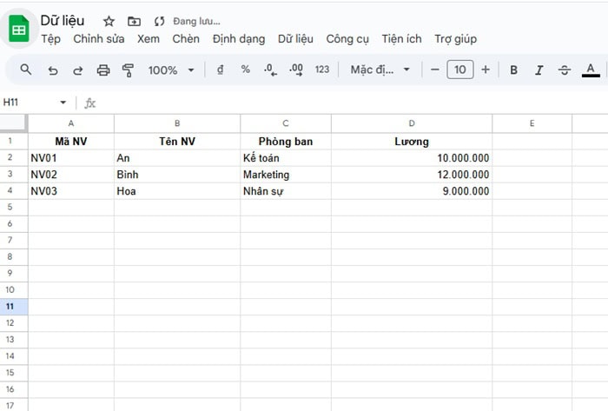608x411 pixels.
Task: Open the Tệp menu
Action: pyautogui.click(x=50, y=39)
